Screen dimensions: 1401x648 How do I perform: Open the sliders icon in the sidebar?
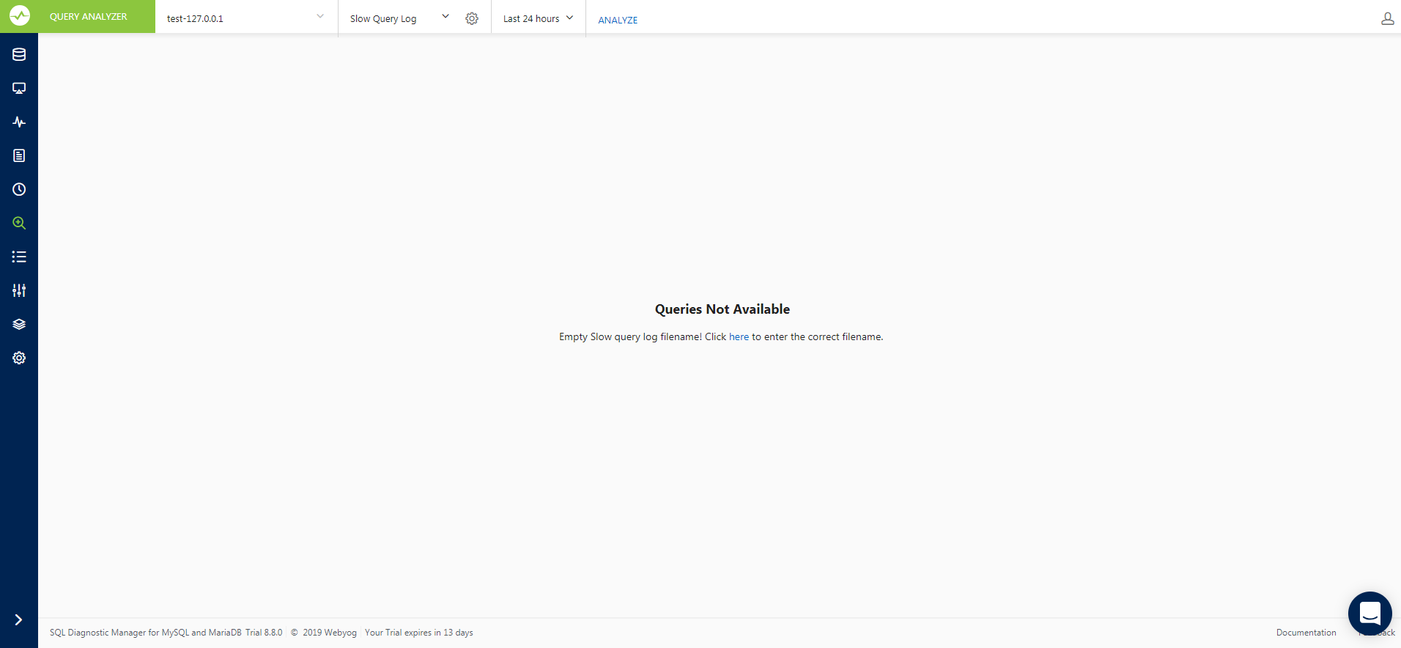[19, 290]
